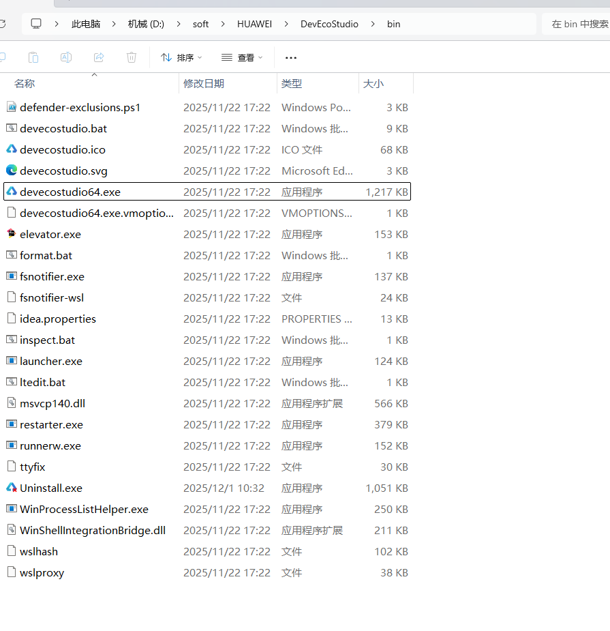Navigate to 此电脑 via the breadcrumb
Screen dimensions: 610x631
click(85, 23)
